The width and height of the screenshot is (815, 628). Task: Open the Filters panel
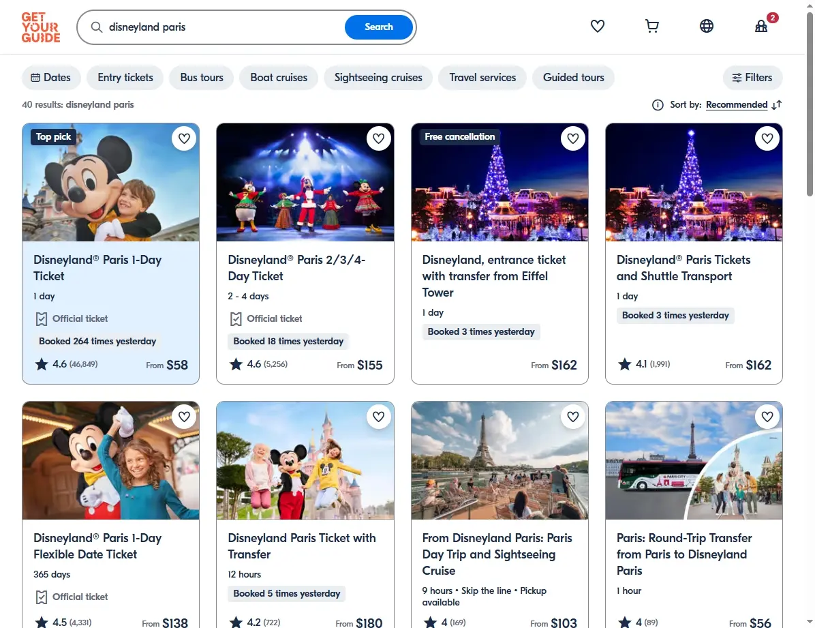pos(752,78)
